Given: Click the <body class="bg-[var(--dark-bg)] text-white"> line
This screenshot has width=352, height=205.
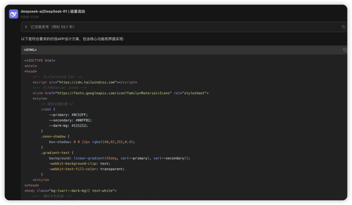Looking at the screenshot, I should [x=70, y=191].
